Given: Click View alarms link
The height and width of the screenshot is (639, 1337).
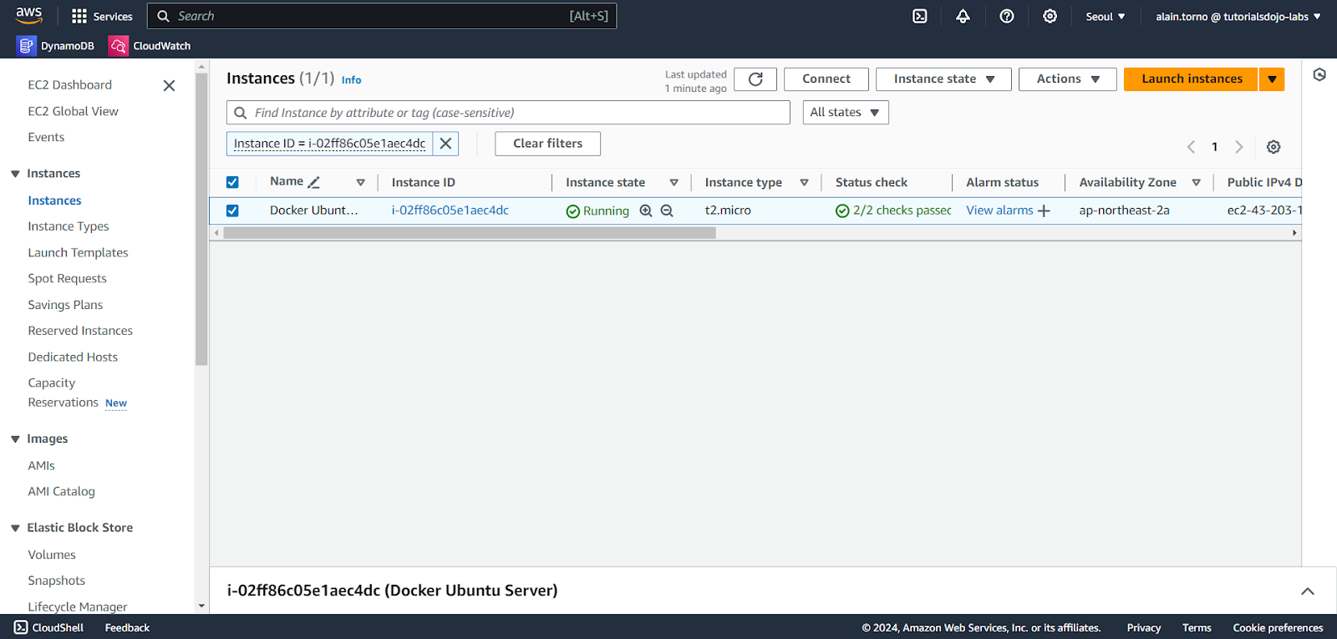Looking at the screenshot, I should click(x=999, y=210).
